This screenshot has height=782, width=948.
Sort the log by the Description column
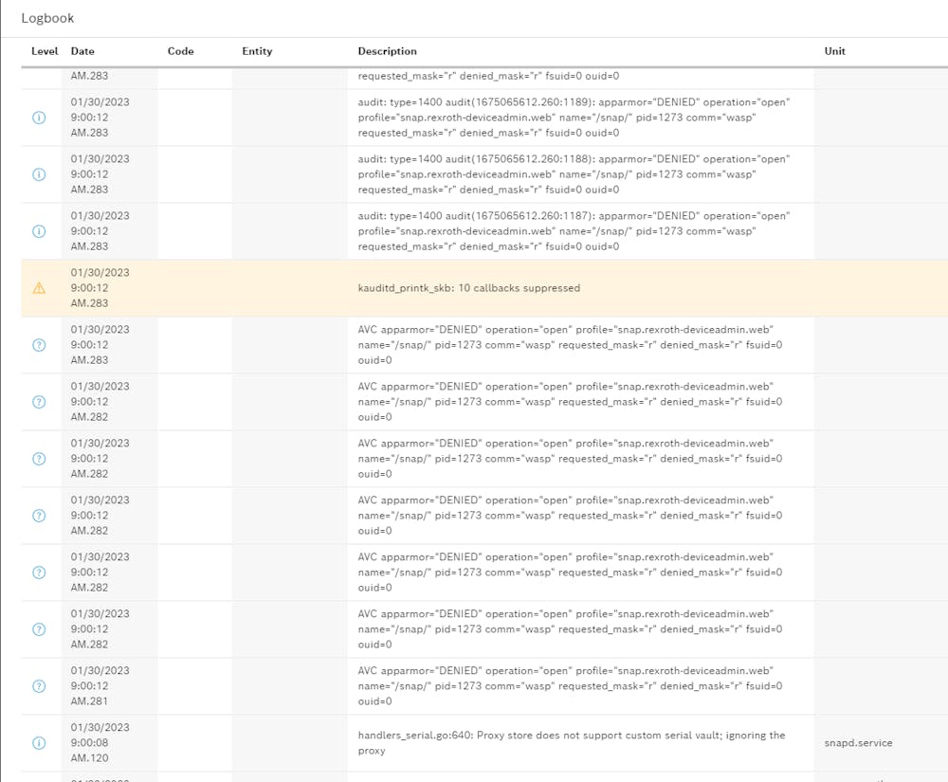(x=387, y=51)
